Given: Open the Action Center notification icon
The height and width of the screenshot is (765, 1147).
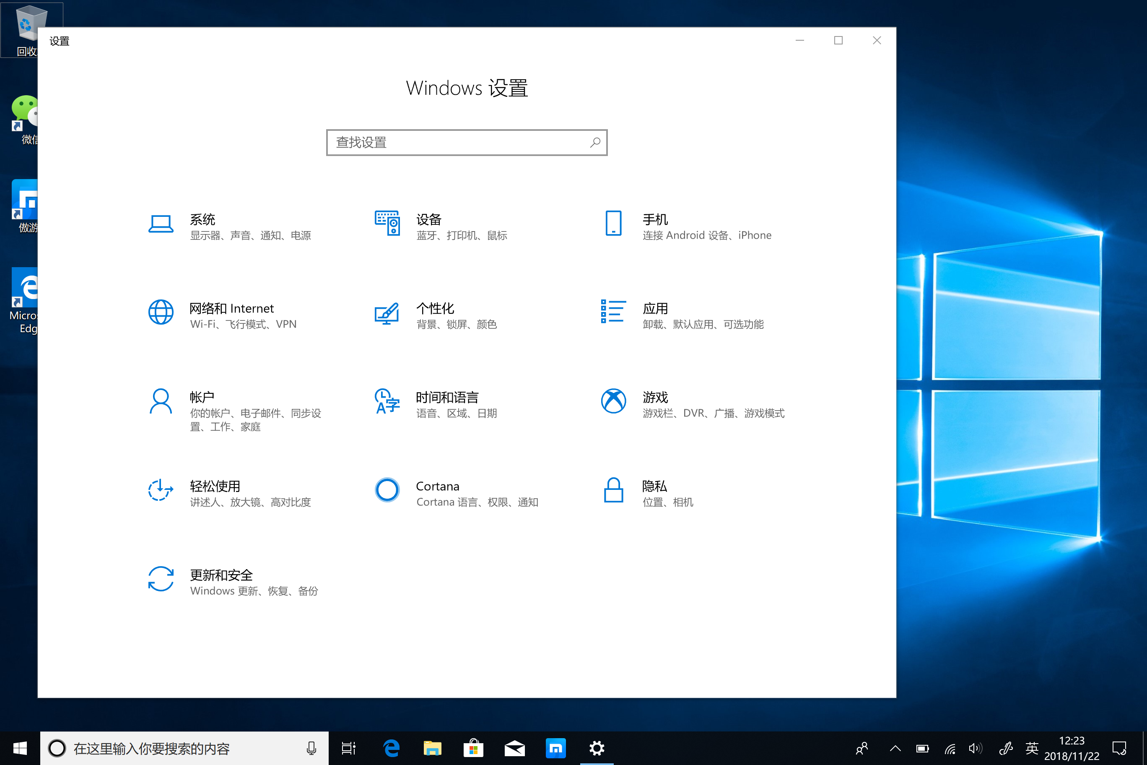Looking at the screenshot, I should (1119, 748).
